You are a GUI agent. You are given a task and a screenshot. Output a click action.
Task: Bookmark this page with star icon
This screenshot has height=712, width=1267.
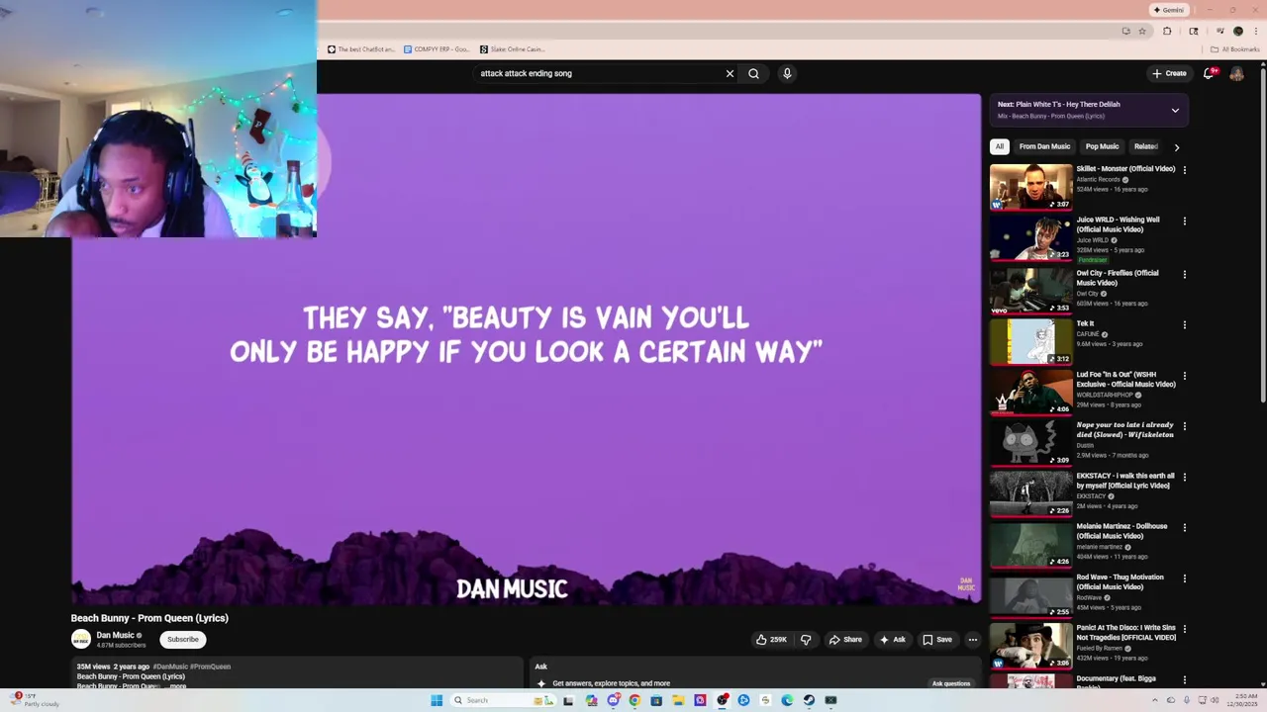click(x=1141, y=31)
